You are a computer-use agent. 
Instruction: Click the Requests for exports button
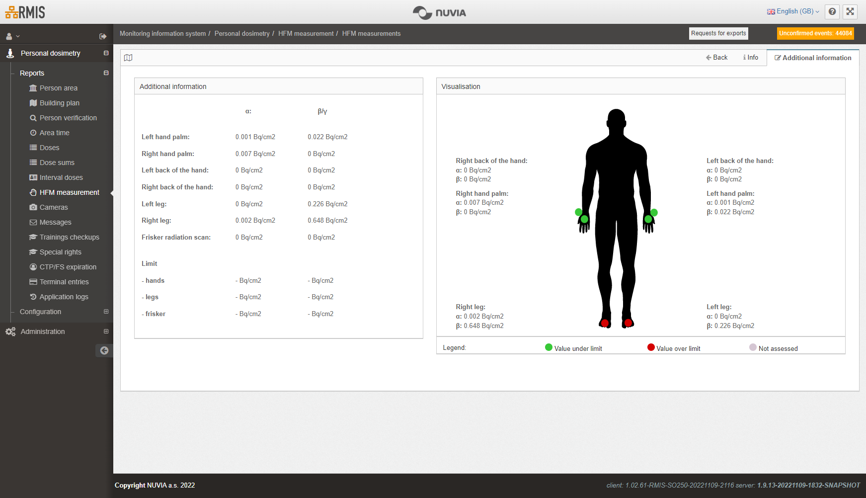coord(718,33)
